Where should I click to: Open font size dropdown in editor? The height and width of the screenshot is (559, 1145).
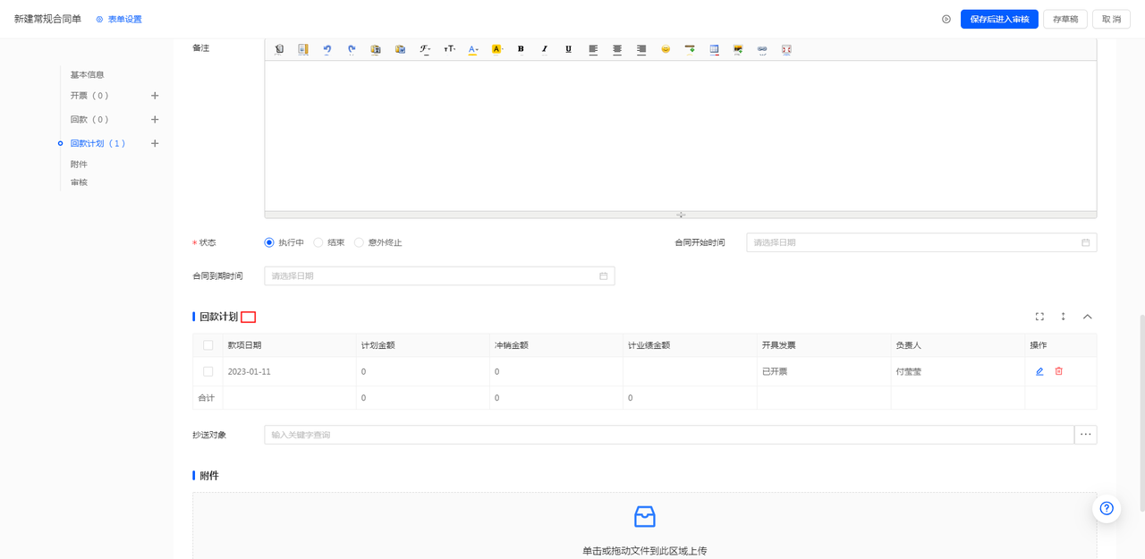(449, 49)
